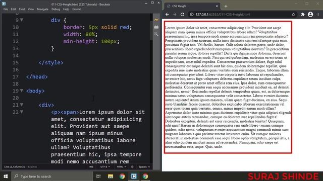The image size is (323, 181).
Task: Close the CSS Height tab
Action: pos(217,6)
